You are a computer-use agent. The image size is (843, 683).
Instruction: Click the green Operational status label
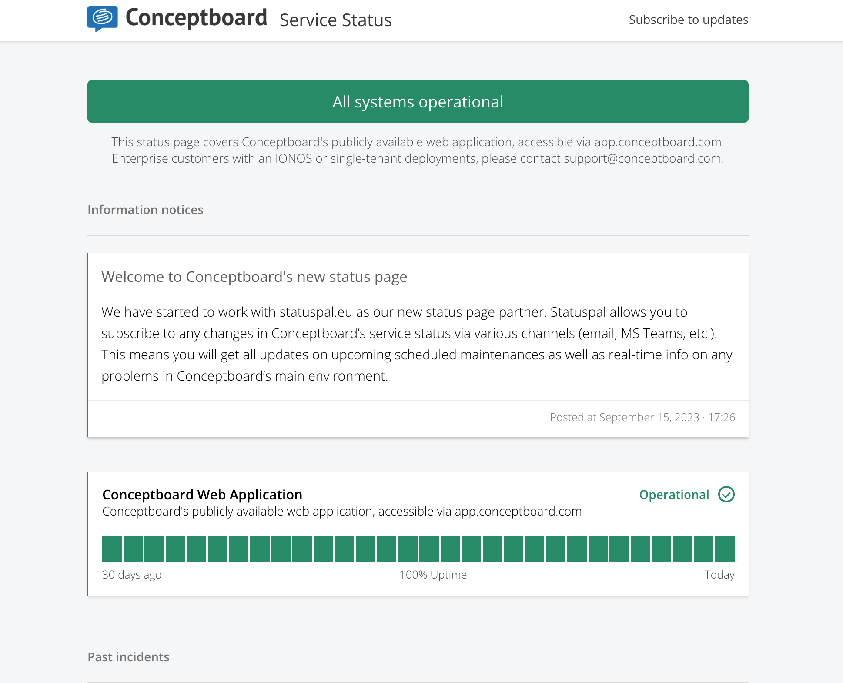(x=674, y=495)
